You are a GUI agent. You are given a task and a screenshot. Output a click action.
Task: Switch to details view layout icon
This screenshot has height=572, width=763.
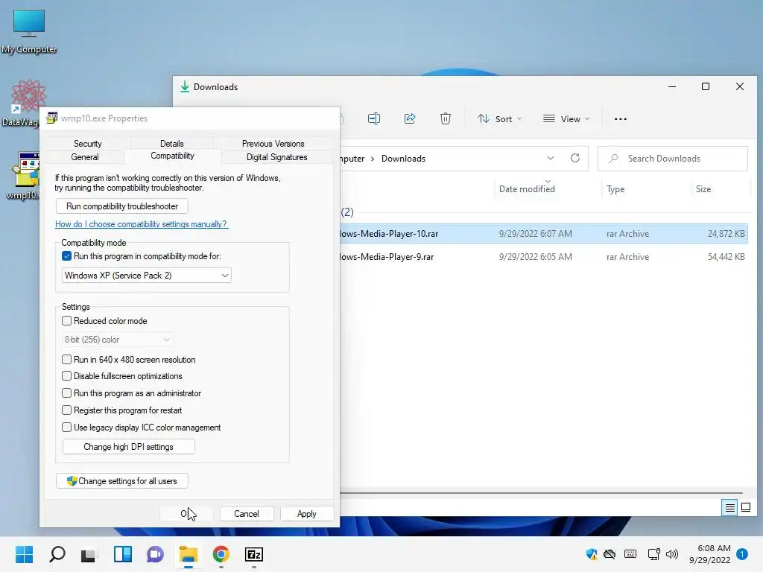pyautogui.click(x=729, y=508)
